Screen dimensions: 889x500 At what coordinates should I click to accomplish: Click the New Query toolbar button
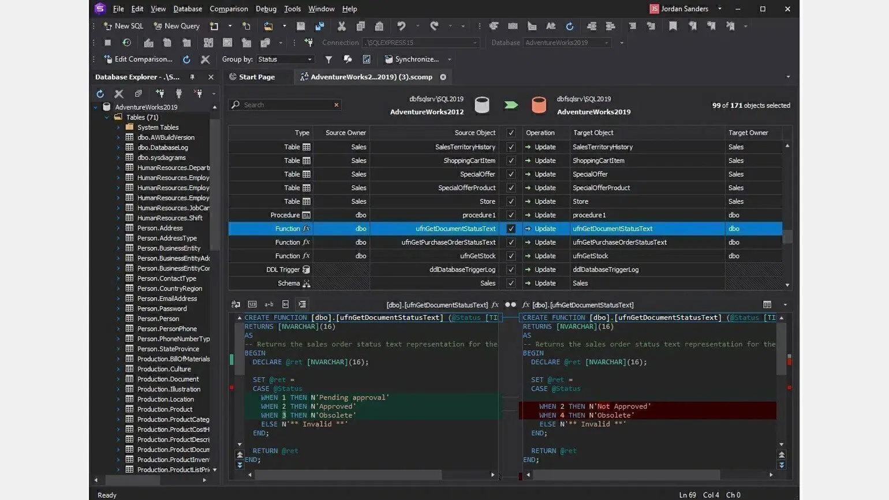tap(176, 26)
